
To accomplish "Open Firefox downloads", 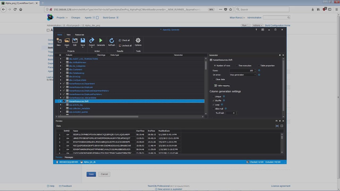I will pos(313,9).
